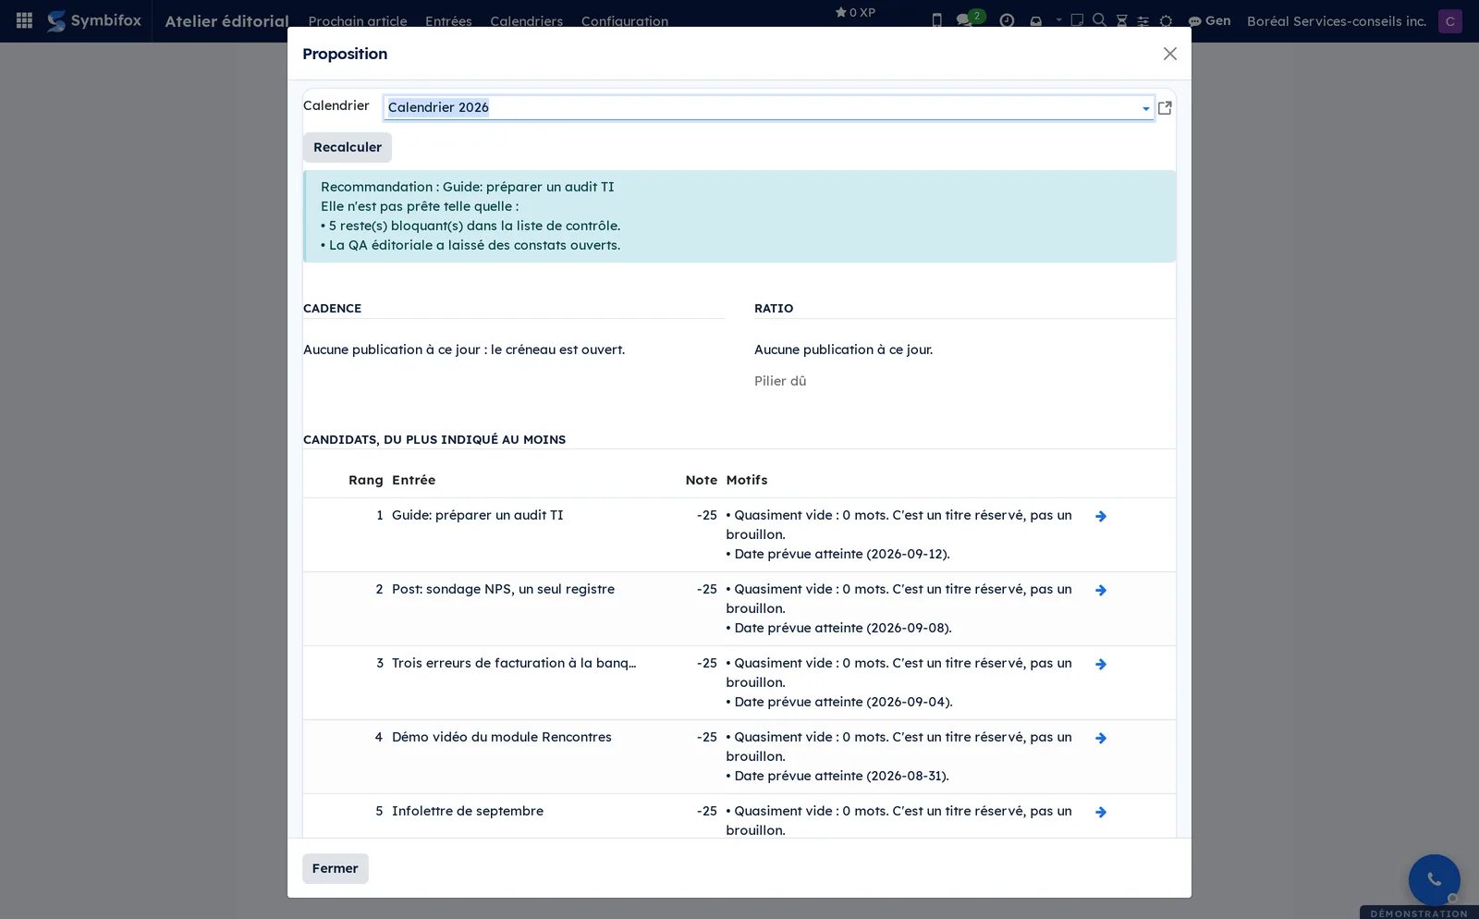Click the Entrée column header

[413, 480]
